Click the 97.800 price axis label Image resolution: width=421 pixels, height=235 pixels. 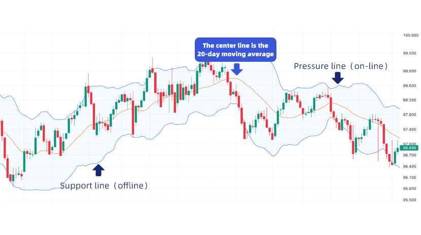(x=409, y=114)
